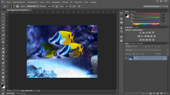Select the Hand tool
The height and width of the screenshot is (95, 170).
point(3,77)
